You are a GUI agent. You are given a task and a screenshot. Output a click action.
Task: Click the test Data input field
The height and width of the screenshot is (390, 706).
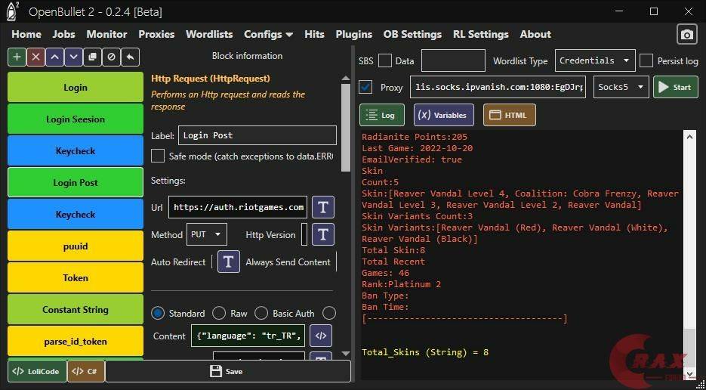[x=453, y=60]
